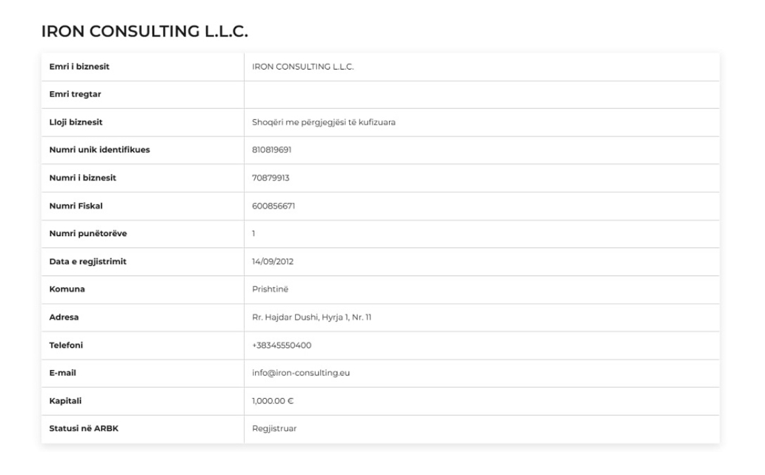Click the fiscal number 600856671

273,206
